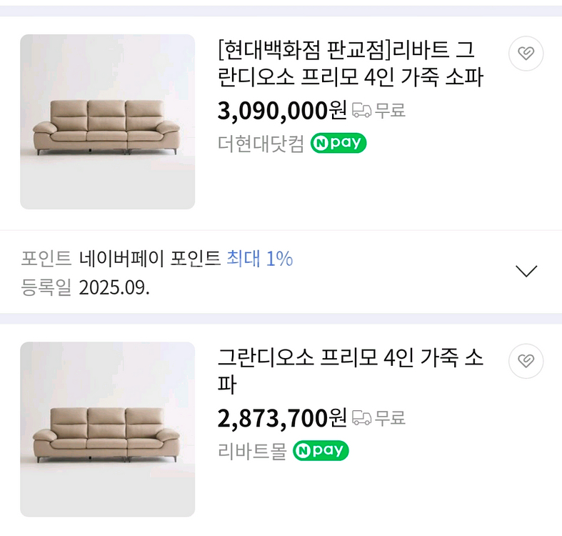
Task: Open the 2,873,700원 sofa thumbnail image
Action: point(107,429)
